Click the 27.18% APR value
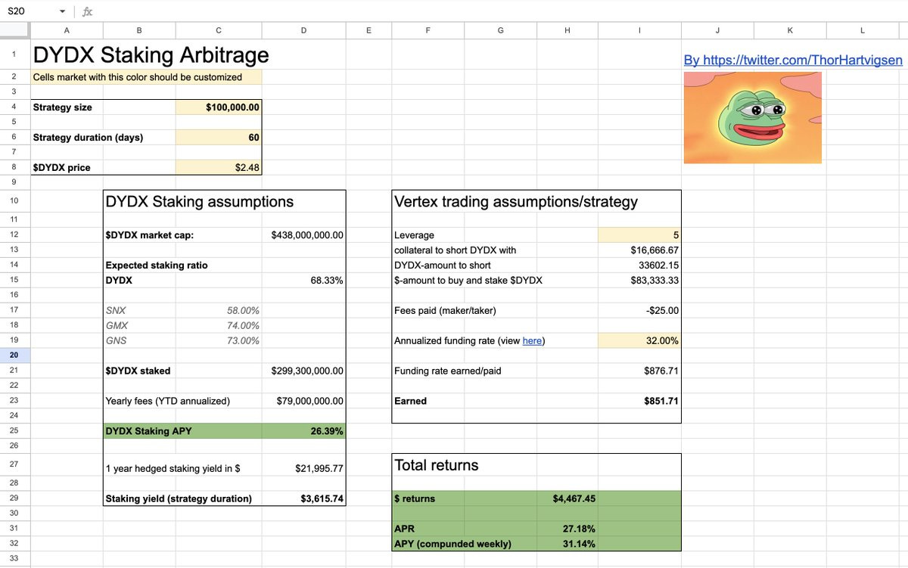This screenshot has width=908, height=568. pyautogui.click(x=578, y=529)
